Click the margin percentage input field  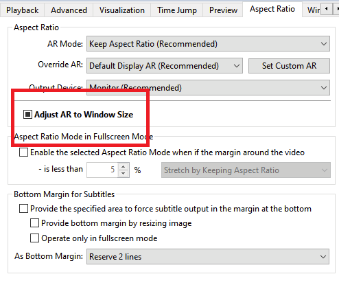(102, 170)
